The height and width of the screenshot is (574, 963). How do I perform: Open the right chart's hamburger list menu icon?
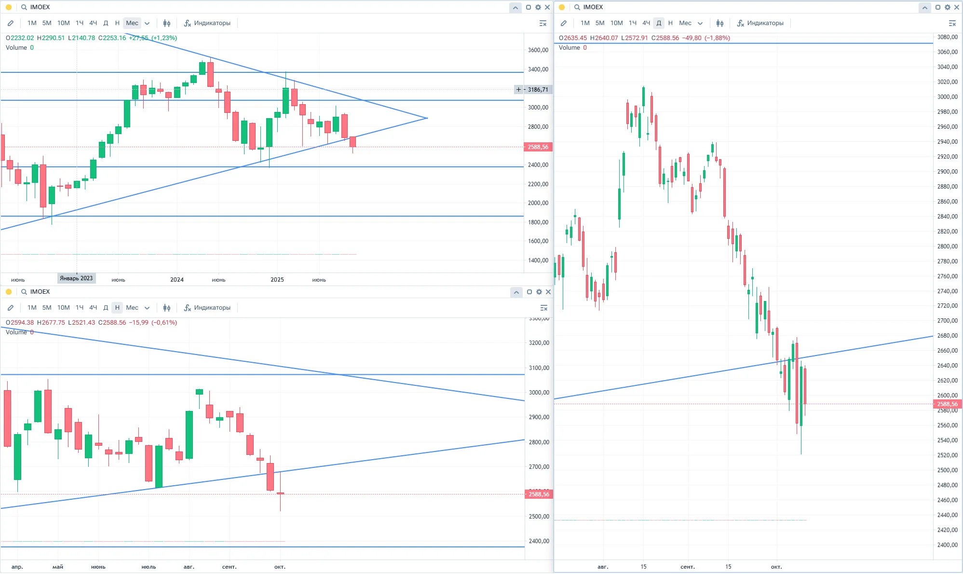tap(952, 23)
